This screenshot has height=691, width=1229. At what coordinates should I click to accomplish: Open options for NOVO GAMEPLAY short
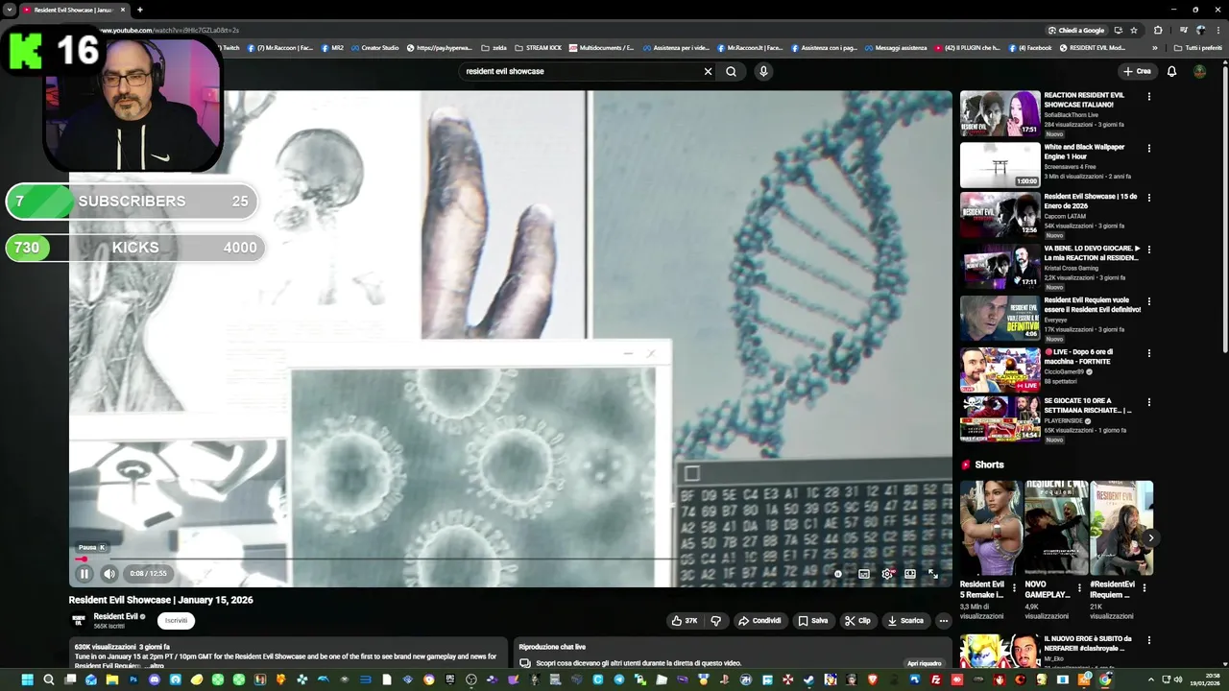(1079, 587)
